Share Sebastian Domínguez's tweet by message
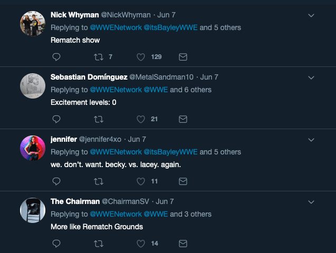 tap(183, 119)
